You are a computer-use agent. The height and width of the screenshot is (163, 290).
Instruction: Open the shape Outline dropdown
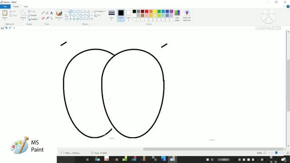100,11
